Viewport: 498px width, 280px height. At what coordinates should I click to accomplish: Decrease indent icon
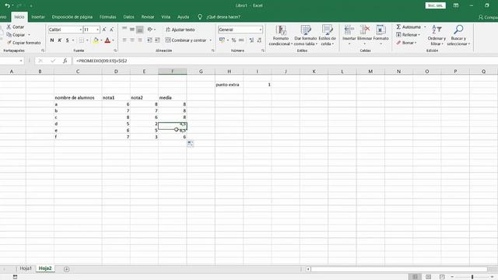[149, 40]
